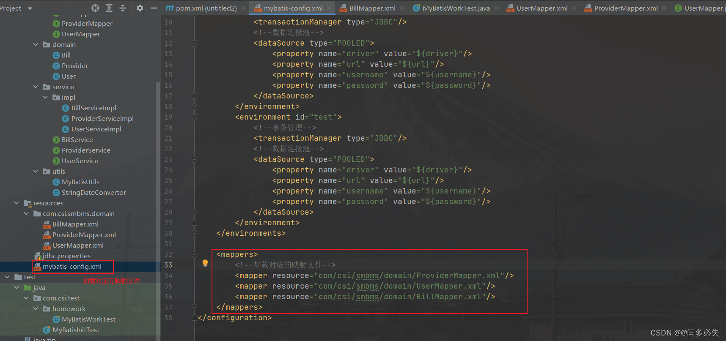Viewport: 726px width, 341px height.
Task: Click the Collapse All icon in Project toolbar
Action: pos(123,8)
